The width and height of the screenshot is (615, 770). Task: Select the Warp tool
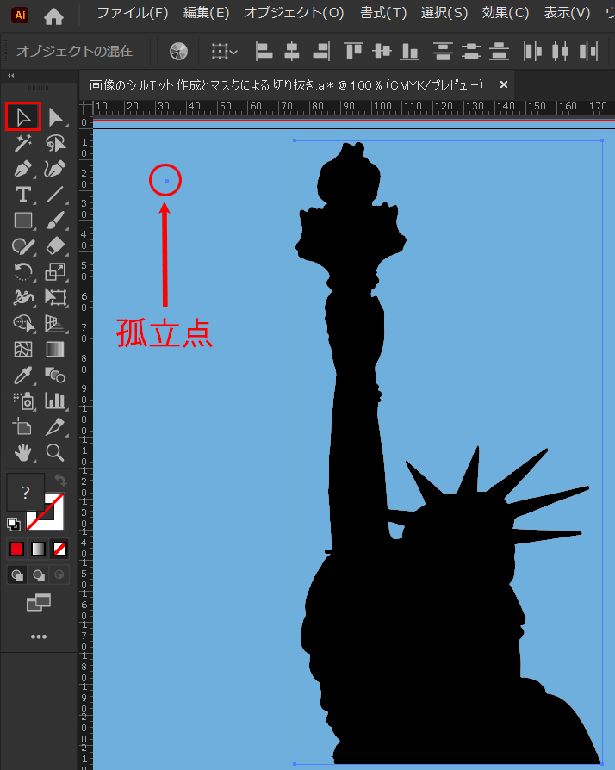(22, 297)
